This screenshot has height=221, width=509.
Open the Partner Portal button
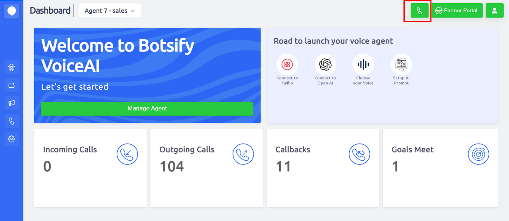pyautogui.click(x=457, y=11)
